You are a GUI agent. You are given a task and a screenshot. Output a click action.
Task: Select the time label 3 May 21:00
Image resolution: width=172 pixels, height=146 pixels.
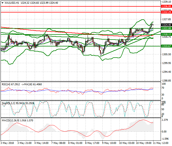pos(24,143)
